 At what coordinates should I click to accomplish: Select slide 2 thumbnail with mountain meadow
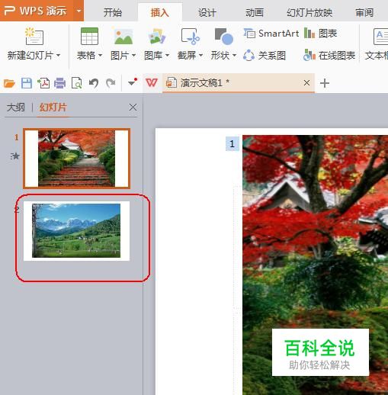pyautogui.click(x=76, y=231)
